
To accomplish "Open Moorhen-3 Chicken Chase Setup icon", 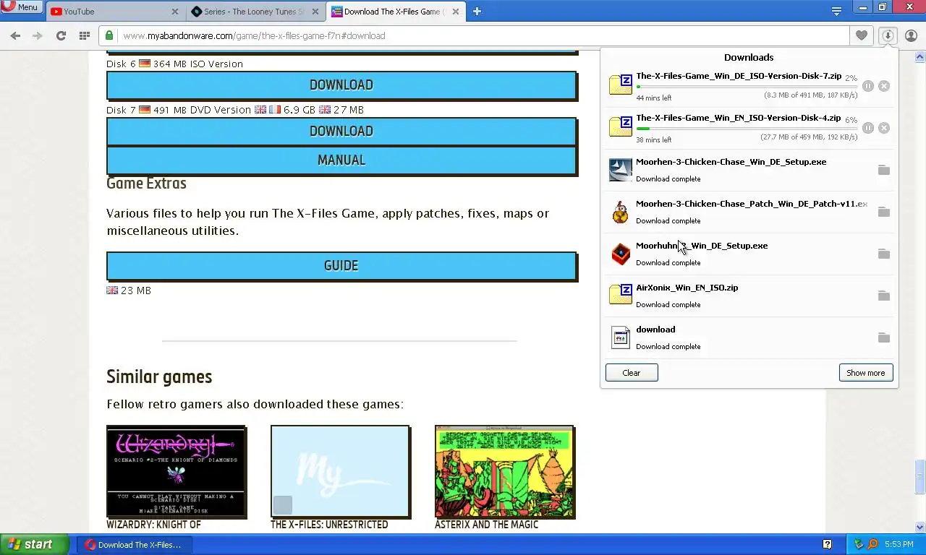I will tap(621, 170).
